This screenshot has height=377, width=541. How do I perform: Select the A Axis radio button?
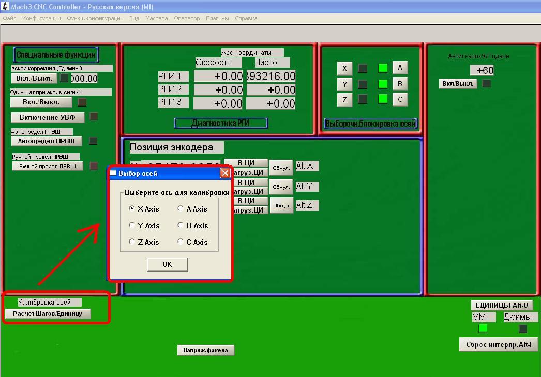coord(180,209)
